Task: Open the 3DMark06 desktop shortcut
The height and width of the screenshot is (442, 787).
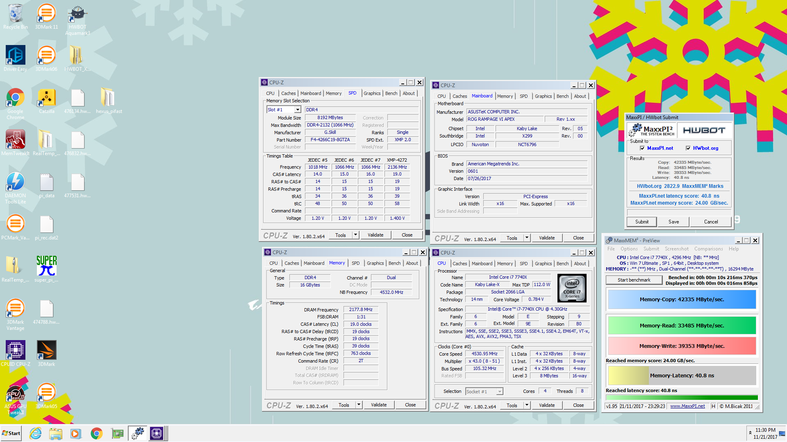Action: point(46,59)
